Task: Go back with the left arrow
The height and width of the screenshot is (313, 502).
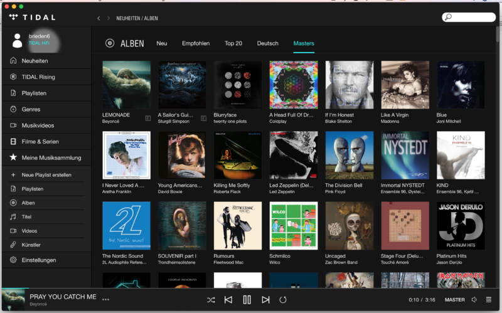Action: [x=99, y=18]
